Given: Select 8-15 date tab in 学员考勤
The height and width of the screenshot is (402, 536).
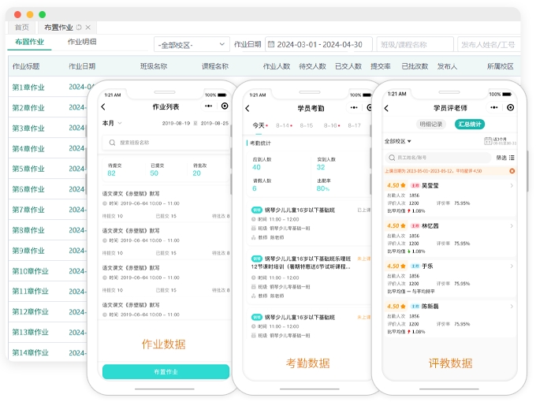Looking at the screenshot, I should click(307, 125).
